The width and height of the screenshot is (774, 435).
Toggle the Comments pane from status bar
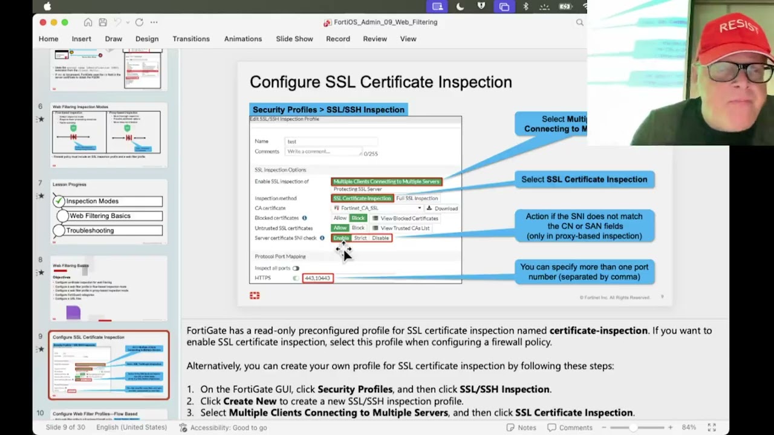[x=570, y=428]
